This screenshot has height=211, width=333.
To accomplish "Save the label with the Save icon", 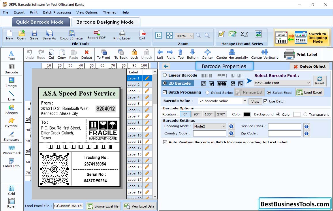I will click(34, 35).
